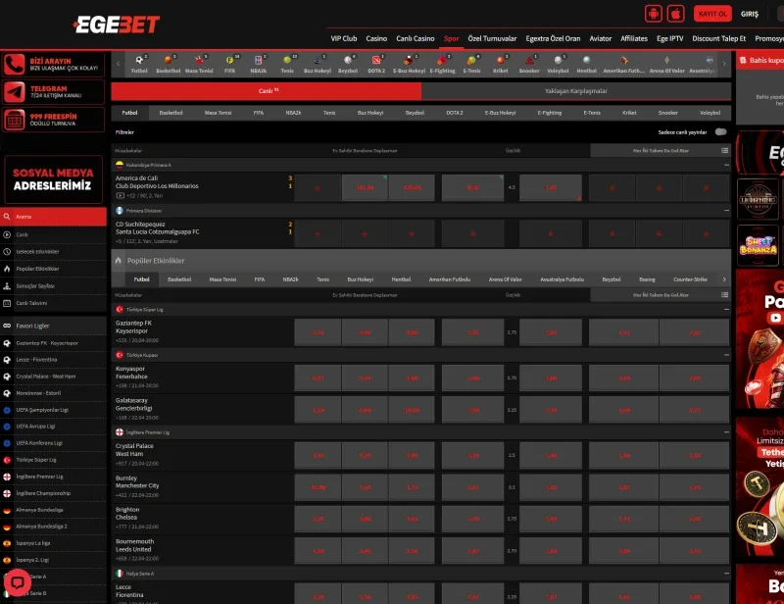This screenshot has height=604, width=784.
Task: Open Ege IPTV from the top menu
Action: pyautogui.click(x=669, y=38)
